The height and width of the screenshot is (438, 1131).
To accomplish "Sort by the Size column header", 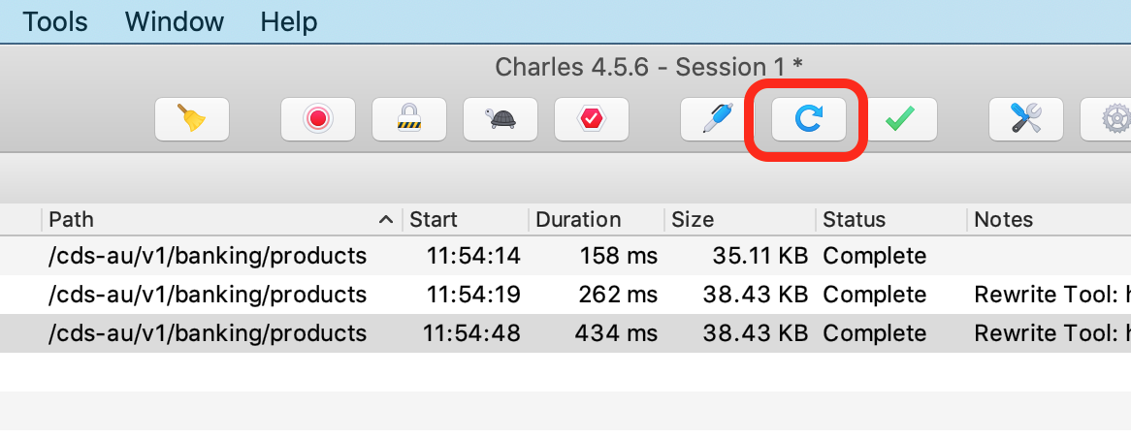I will tap(693, 220).
